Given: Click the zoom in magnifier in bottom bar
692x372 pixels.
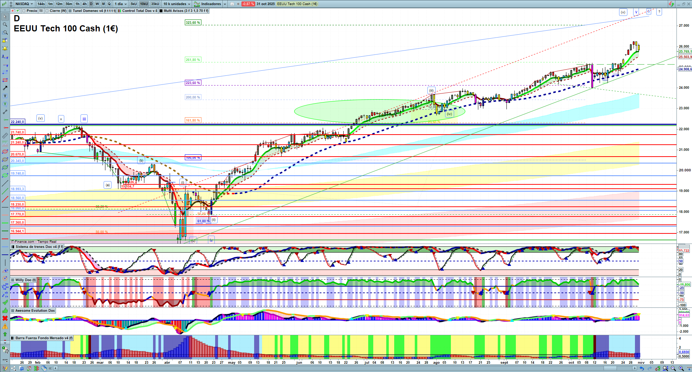Looking at the screenshot, I should [x=681, y=368].
